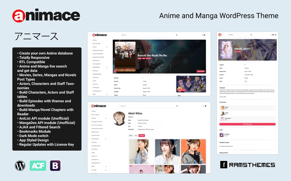Click Watch Trailer button on trailer image
The width and height of the screenshot is (291, 181).
point(182,90)
